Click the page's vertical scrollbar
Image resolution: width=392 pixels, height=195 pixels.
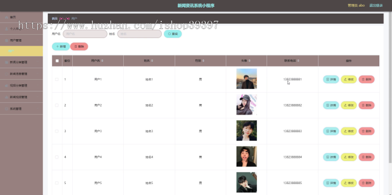pos(391,87)
